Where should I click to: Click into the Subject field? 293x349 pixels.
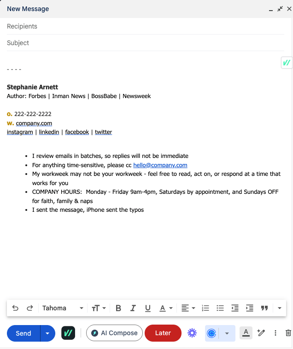pos(145,43)
